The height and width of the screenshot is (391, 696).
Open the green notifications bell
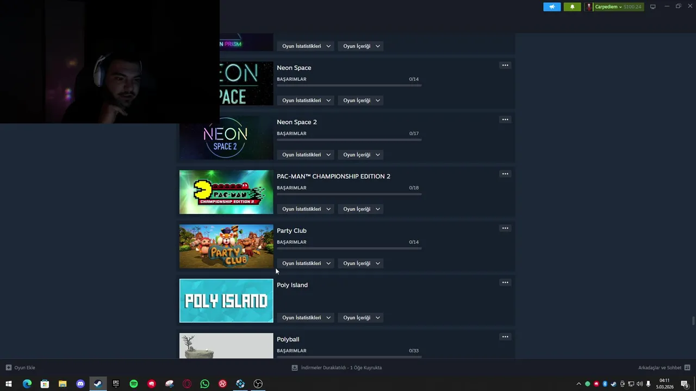(x=572, y=7)
